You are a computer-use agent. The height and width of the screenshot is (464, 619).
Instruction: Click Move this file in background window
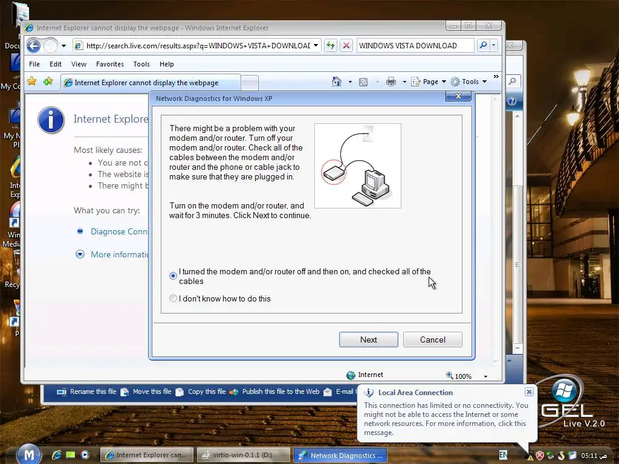click(x=146, y=391)
